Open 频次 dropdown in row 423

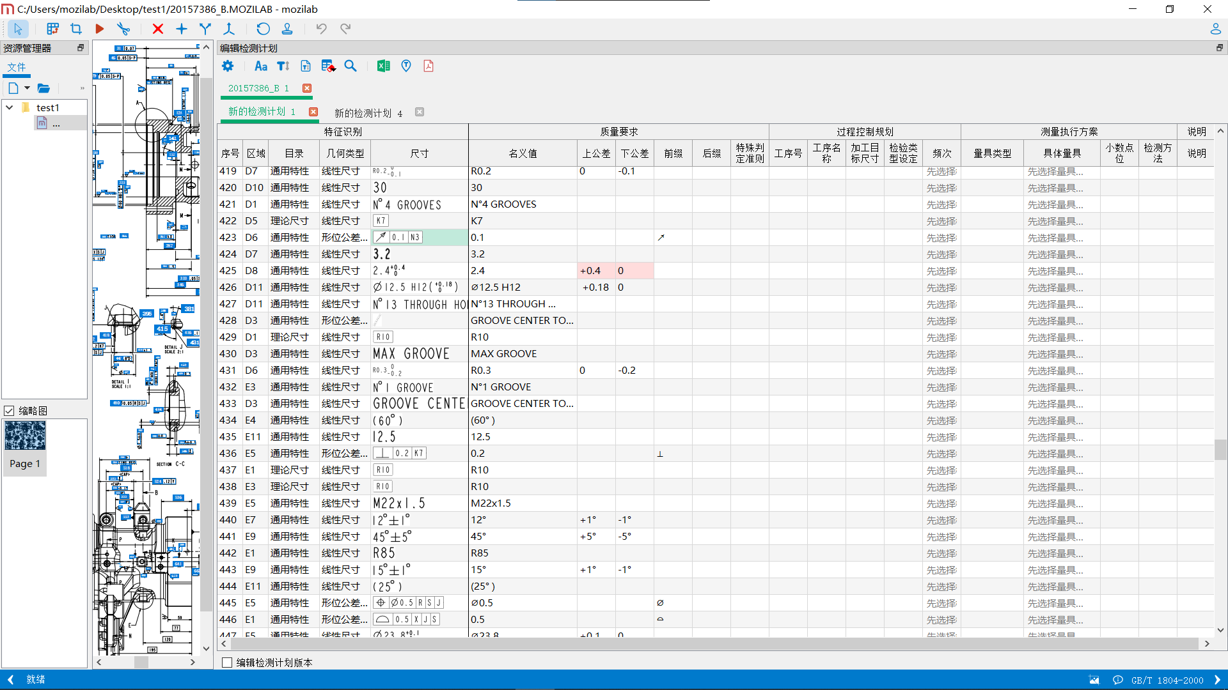941,238
